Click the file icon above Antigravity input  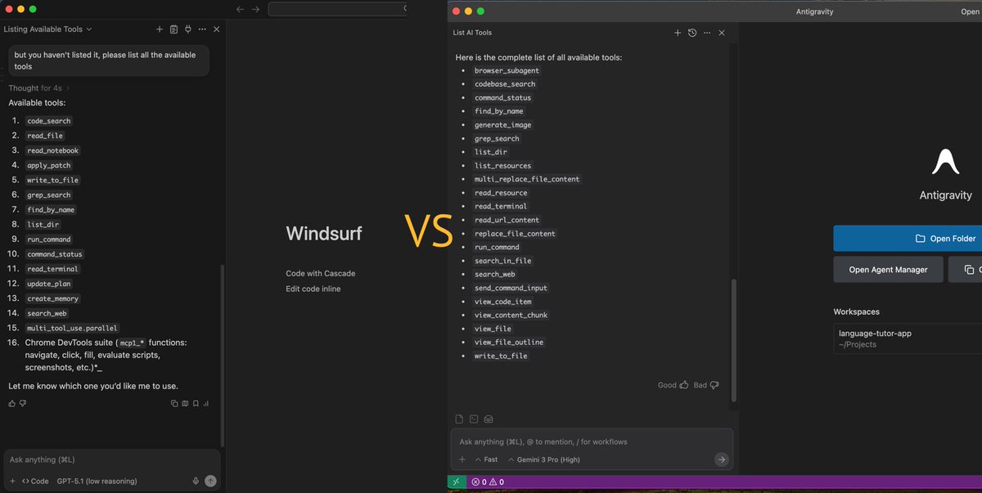pyautogui.click(x=460, y=419)
